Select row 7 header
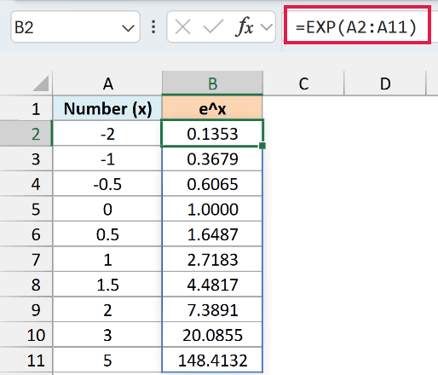Image resolution: width=438 pixels, height=375 pixels. tap(26, 259)
